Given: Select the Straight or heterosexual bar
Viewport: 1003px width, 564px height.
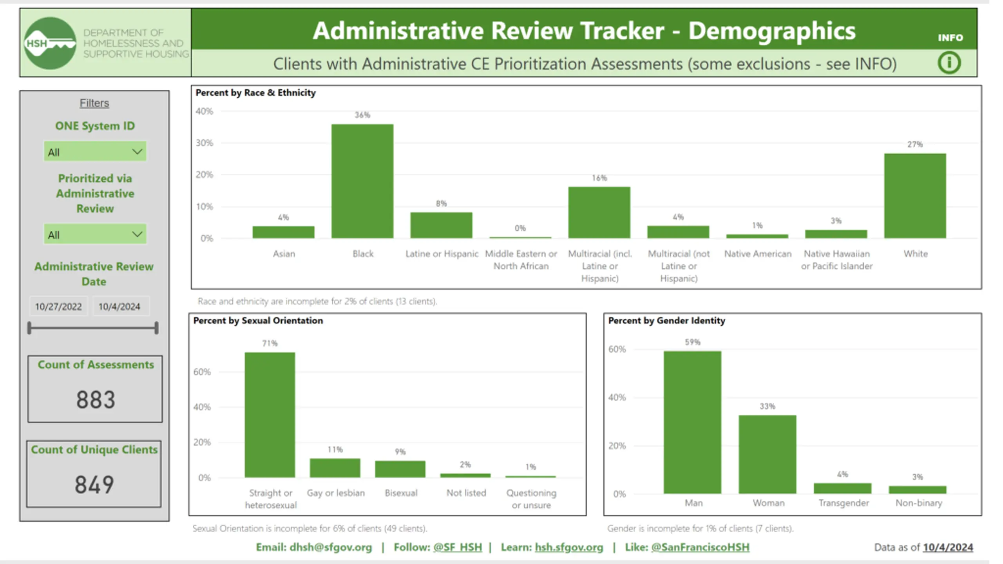Looking at the screenshot, I should [270, 415].
